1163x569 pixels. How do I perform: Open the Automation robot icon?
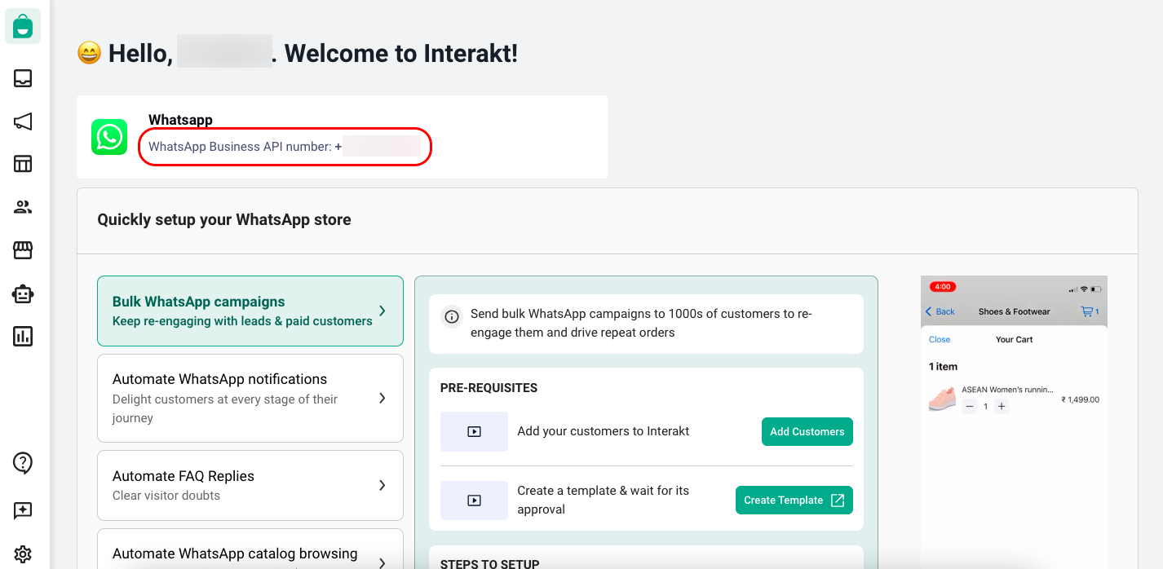pos(23,293)
